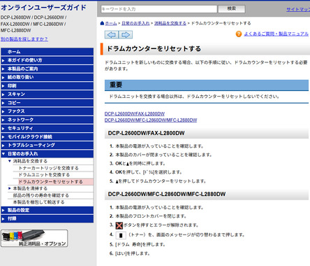This screenshot has height=266, width=310.
Task: Open 本製品のご案内 menu item
Action: click(47, 69)
